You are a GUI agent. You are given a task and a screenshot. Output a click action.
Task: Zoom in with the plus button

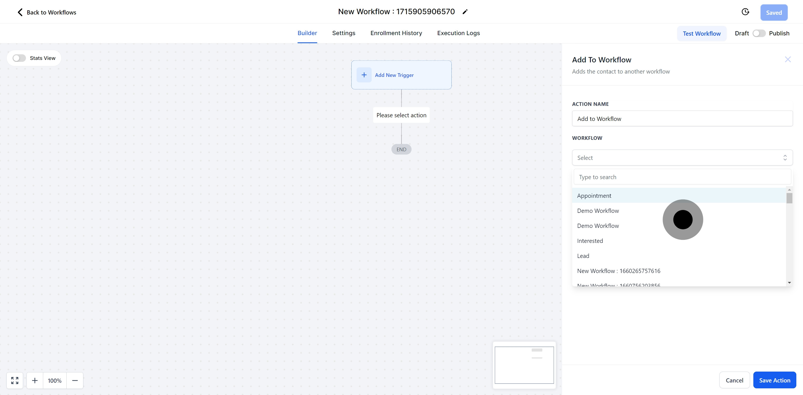[35, 380]
